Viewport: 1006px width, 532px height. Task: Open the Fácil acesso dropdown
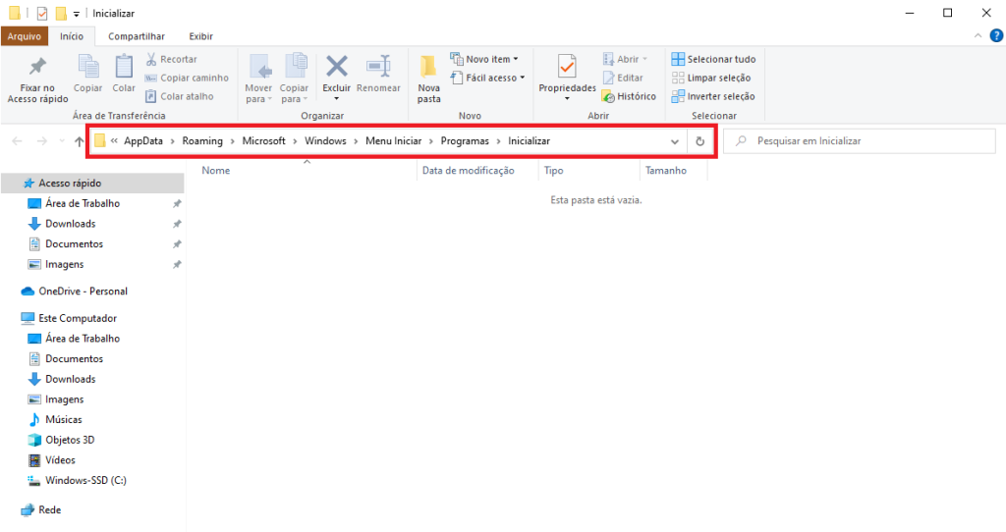point(487,78)
